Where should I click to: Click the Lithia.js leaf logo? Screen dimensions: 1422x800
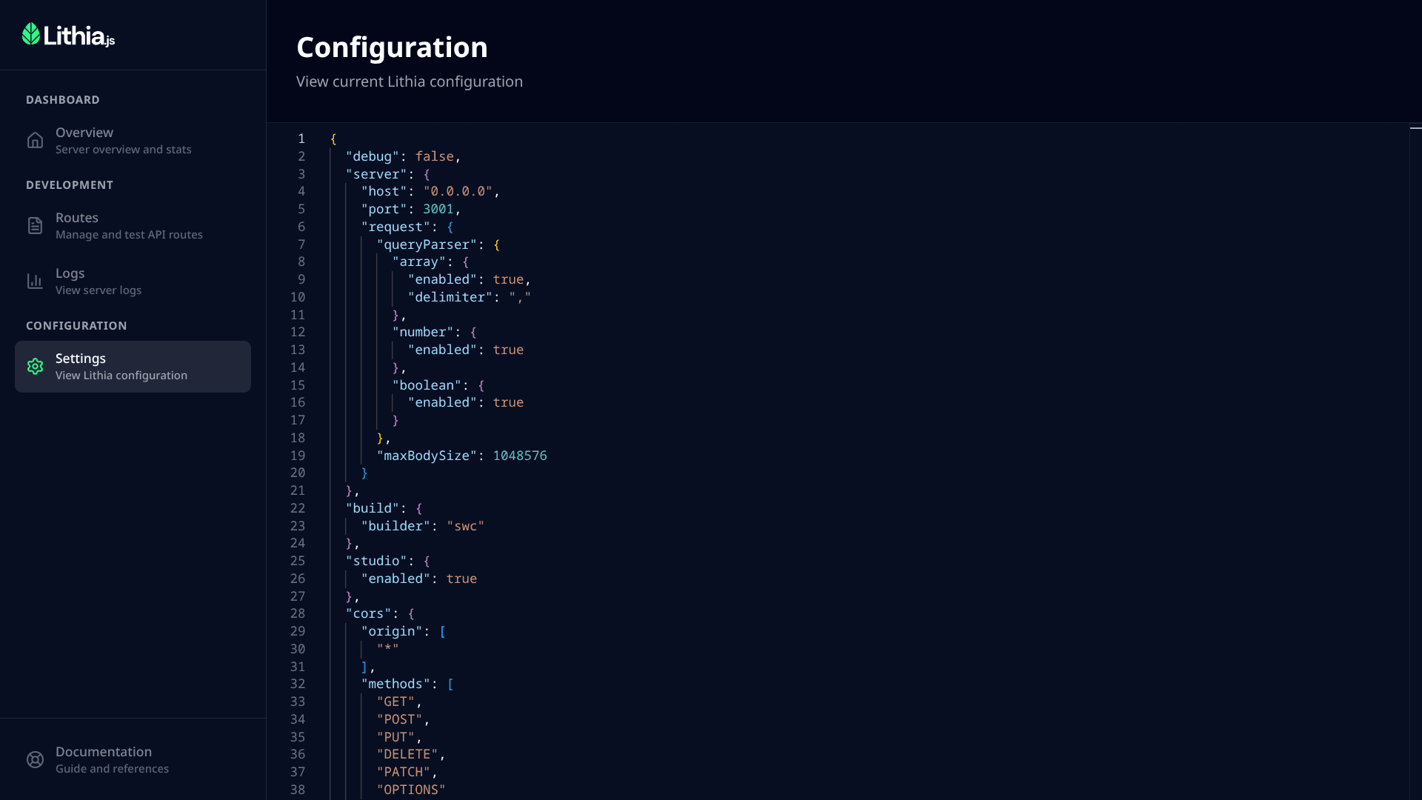[31, 34]
